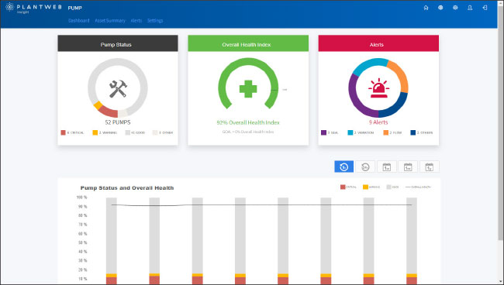The width and height of the screenshot is (504, 285).
Task: Click the goal text under health index
Action: [x=248, y=132]
